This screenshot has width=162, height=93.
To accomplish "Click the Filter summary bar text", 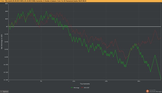I will click(43, 1).
